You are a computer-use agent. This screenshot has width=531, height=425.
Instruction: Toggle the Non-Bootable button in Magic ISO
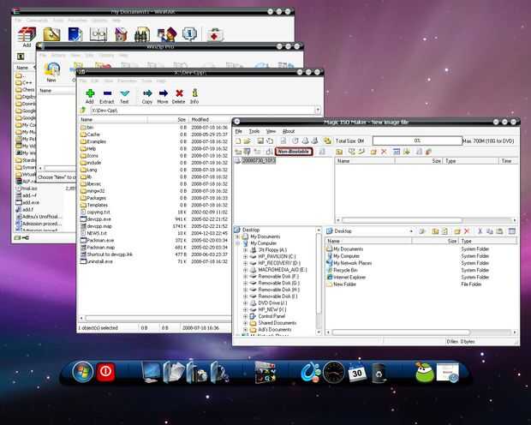coord(295,152)
